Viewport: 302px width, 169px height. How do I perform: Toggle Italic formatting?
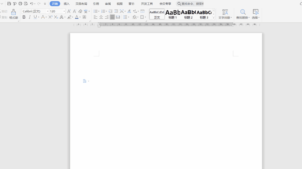pos(29,17)
